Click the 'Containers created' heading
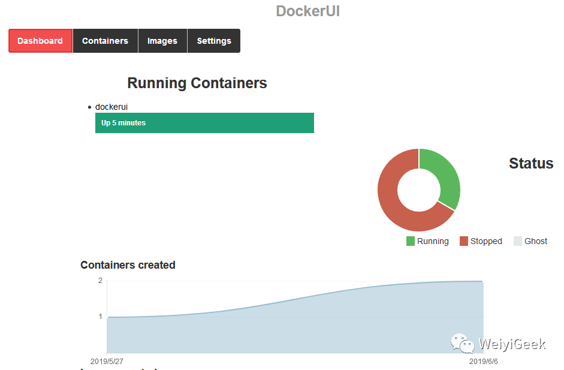564x370 pixels. click(128, 265)
